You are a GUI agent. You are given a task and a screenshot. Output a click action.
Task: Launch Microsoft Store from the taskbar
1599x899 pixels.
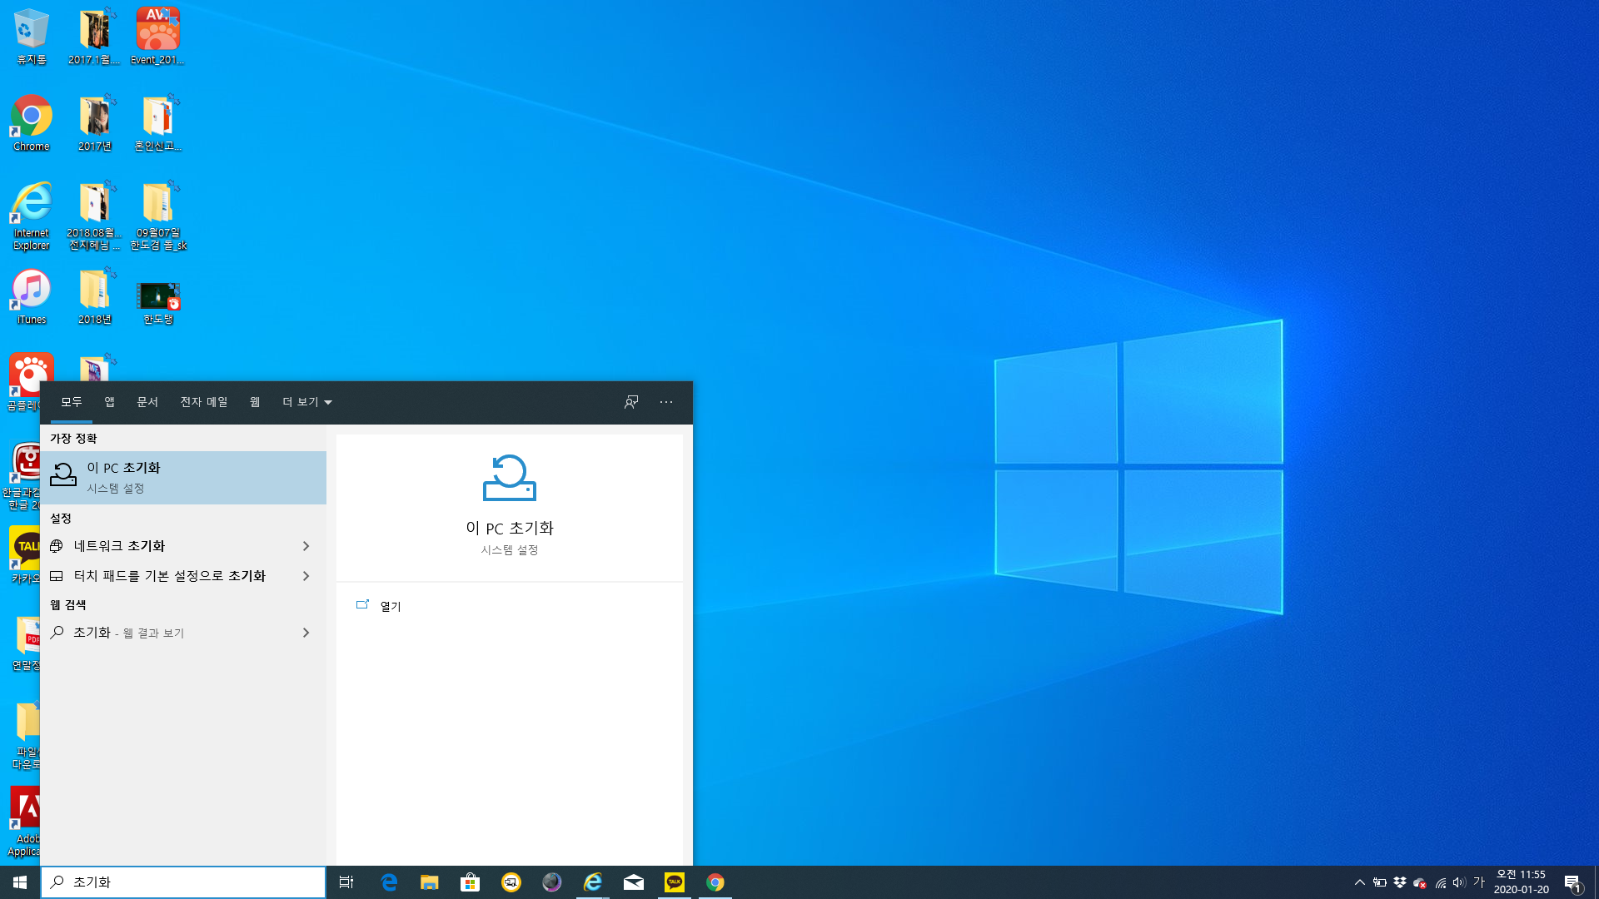coord(470,882)
